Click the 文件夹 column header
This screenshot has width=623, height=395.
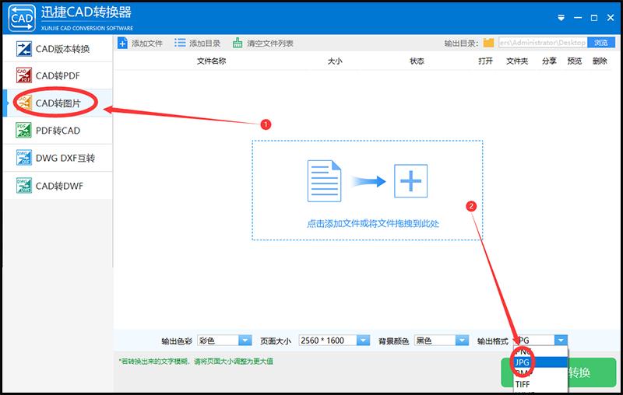click(x=517, y=61)
